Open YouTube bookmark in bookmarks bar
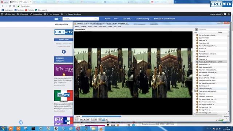This screenshot has width=233, height=131. [29, 10]
